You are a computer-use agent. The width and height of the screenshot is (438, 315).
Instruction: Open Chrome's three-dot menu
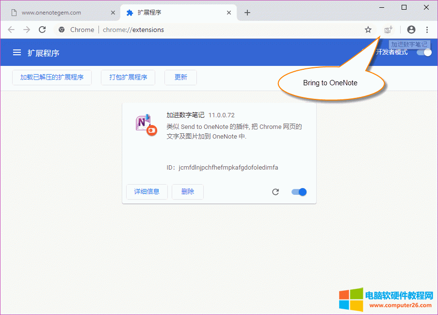point(427,30)
